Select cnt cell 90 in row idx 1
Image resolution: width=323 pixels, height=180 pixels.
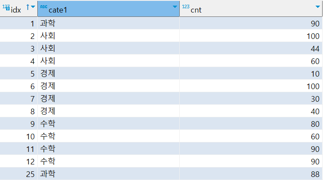coord(251,23)
